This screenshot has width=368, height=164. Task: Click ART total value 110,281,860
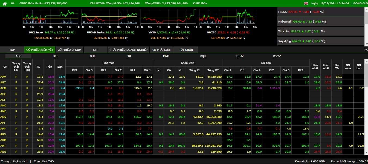pyautogui.click(x=213, y=146)
